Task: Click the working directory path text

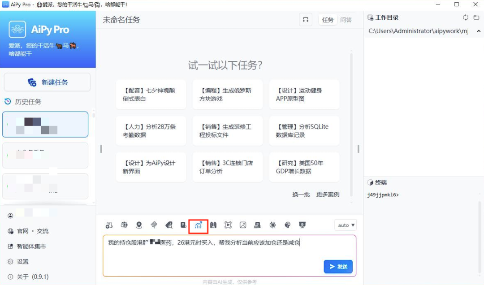Action: point(418,31)
